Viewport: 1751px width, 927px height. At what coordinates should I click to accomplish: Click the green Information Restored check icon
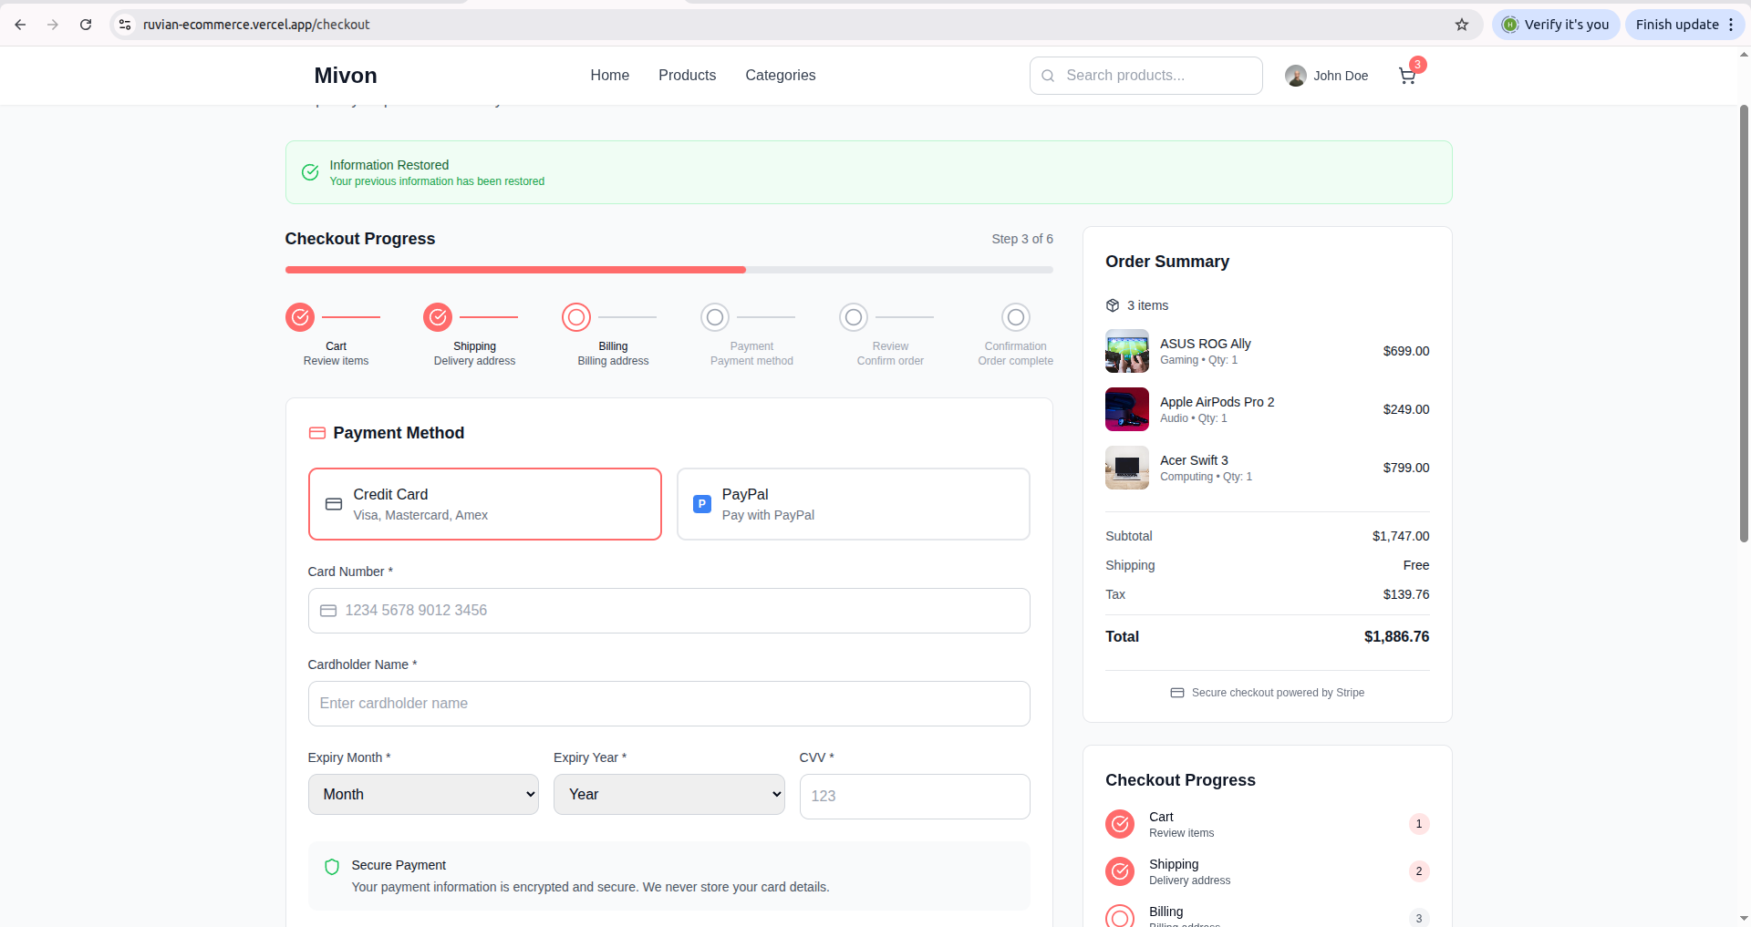310,172
